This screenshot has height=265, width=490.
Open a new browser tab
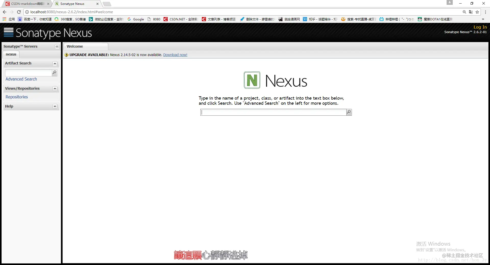107,4
